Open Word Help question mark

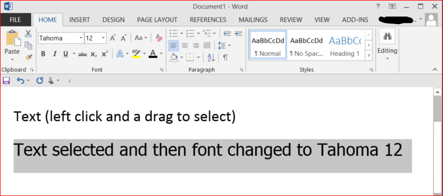click(378, 6)
